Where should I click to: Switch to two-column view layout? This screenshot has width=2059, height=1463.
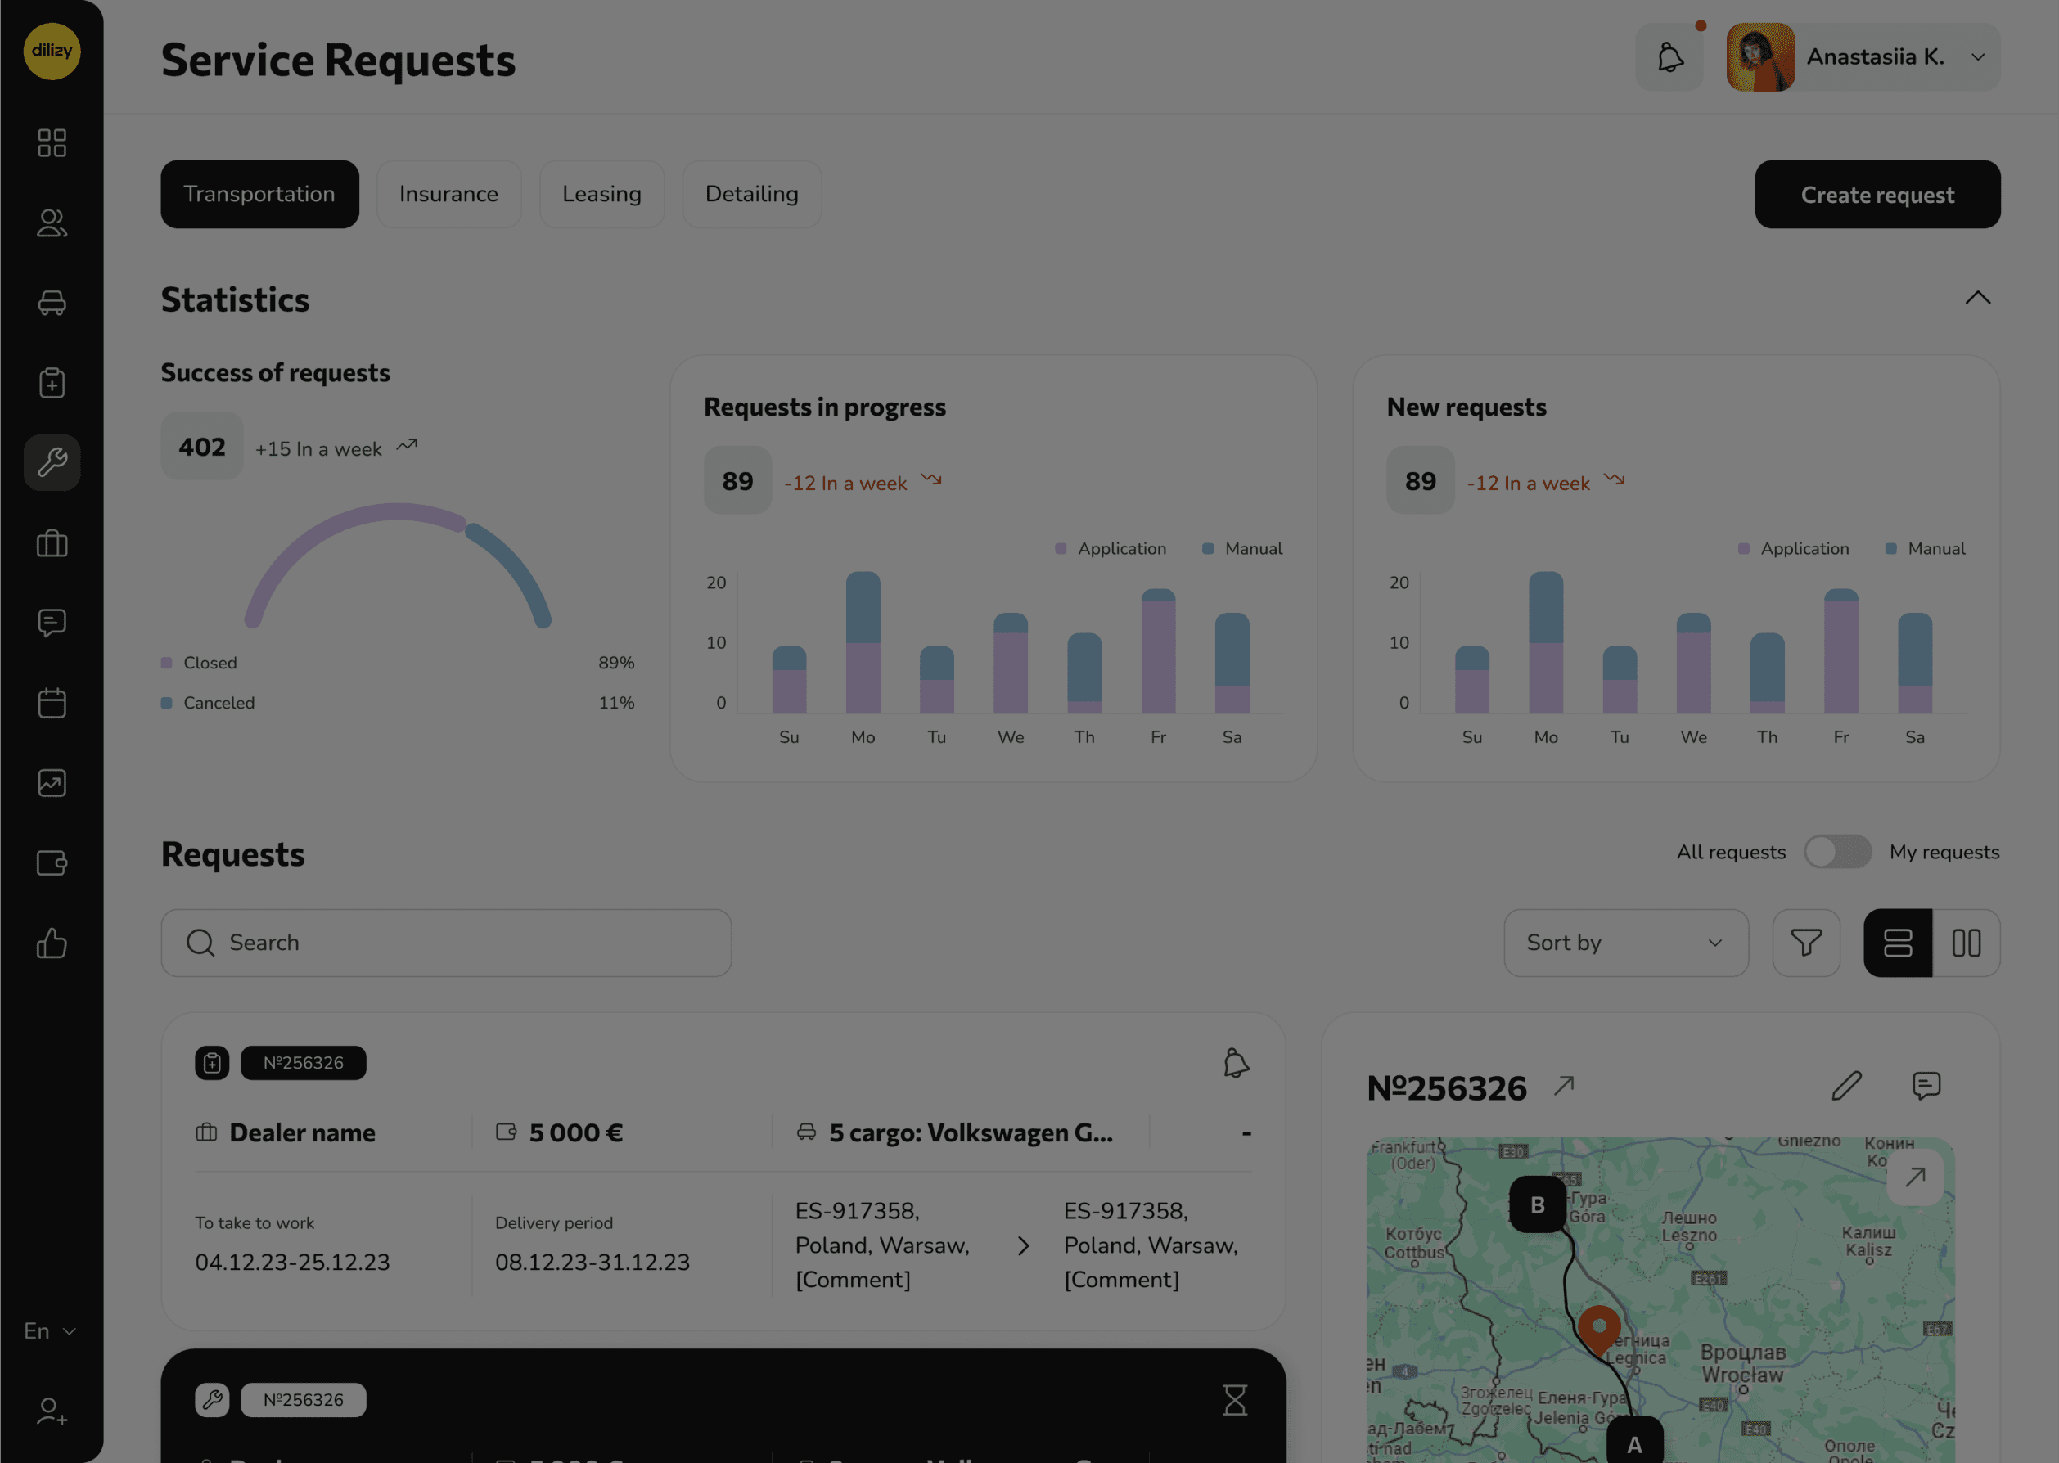(1967, 943)
